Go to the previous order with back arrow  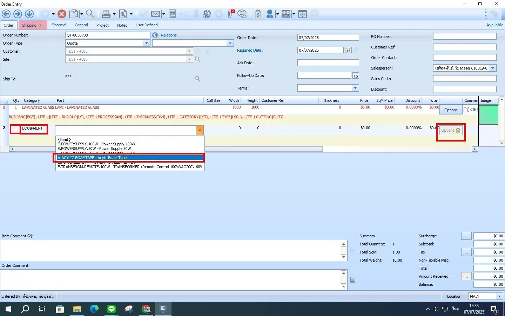[x=6, y=14]
